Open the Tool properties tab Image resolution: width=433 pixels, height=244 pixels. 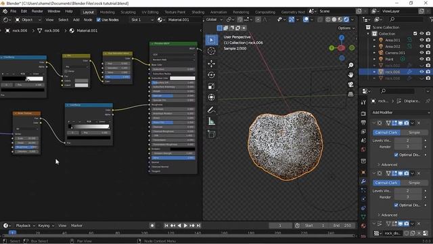click(363, 102)
